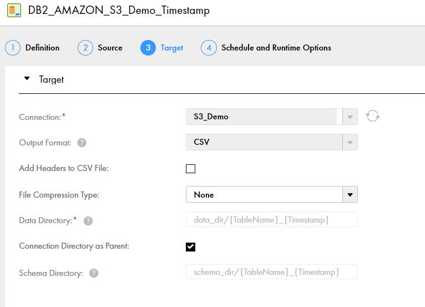Viewport: 425px width, 307px height.
Task: Open help icon next to Output Format
Action: click(x=82, y=143)
